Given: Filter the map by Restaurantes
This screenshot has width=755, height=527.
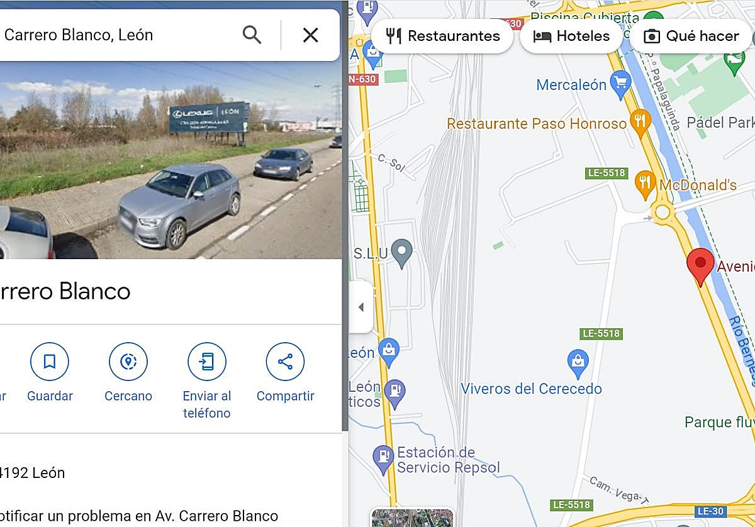Looking at the screenshot, I should 442,36.
